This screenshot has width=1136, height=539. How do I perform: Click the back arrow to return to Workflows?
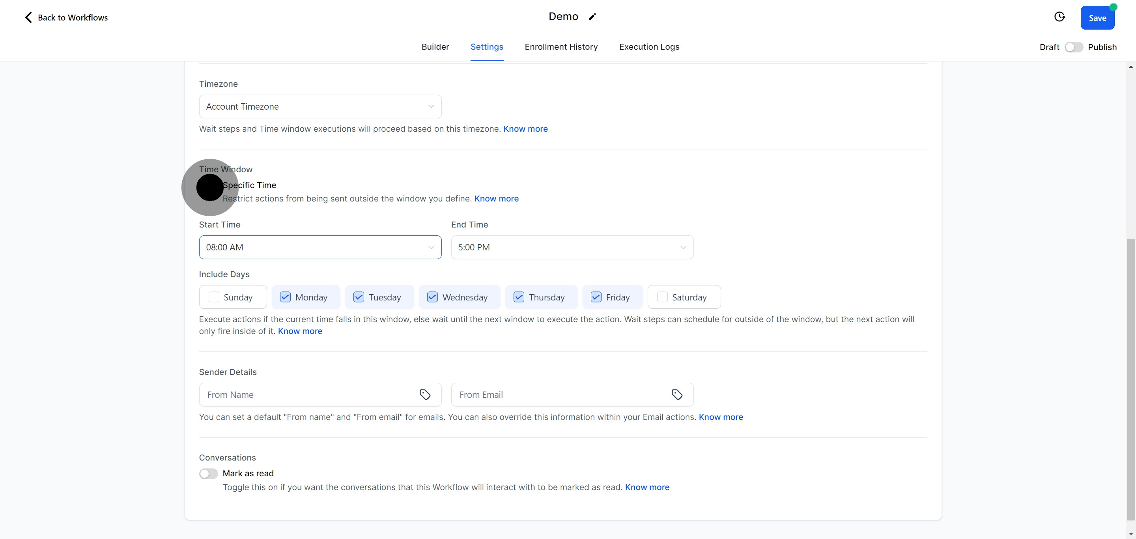point(29,17)
